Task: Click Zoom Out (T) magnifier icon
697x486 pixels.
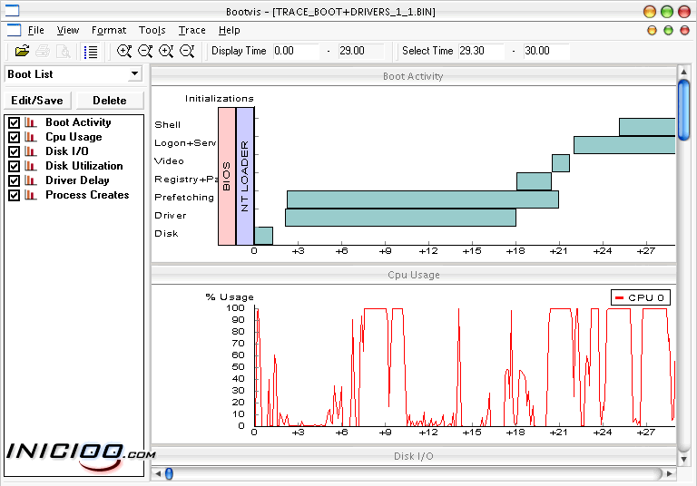Action: point(187,51)
